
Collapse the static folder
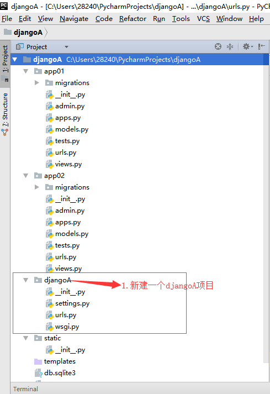point(25,338)
